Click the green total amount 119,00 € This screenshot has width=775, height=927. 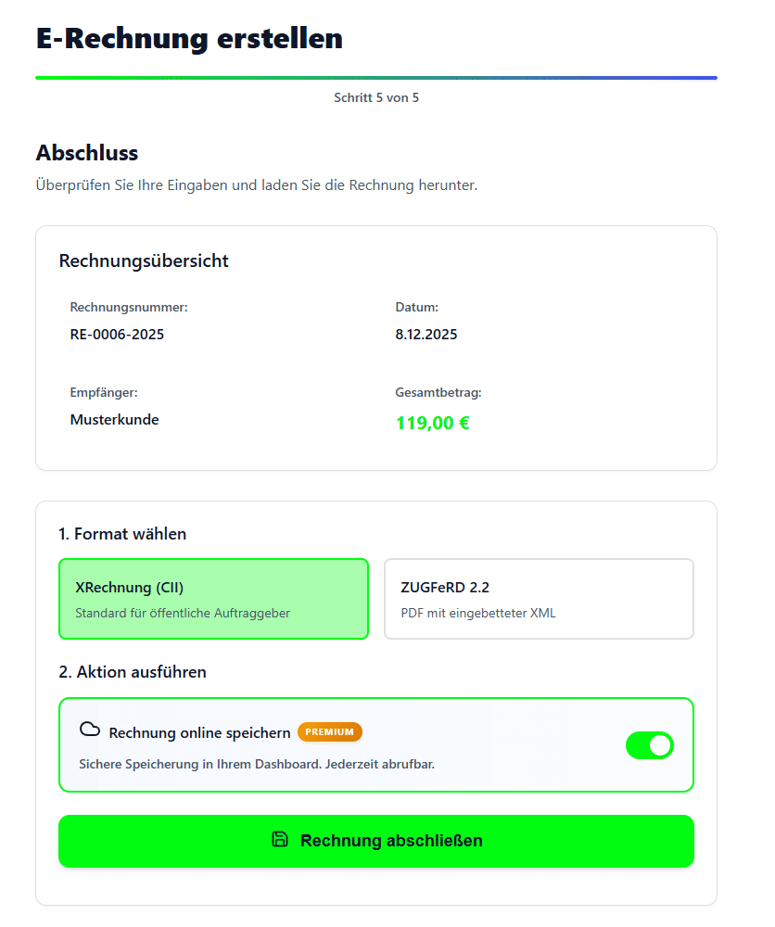[x=432, y=421]
